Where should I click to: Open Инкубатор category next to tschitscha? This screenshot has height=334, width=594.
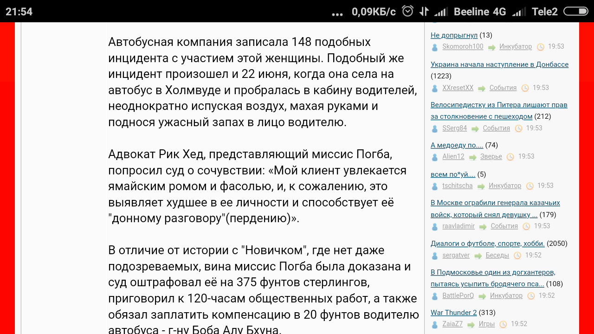pyautogui.click(x=505, y=186)
